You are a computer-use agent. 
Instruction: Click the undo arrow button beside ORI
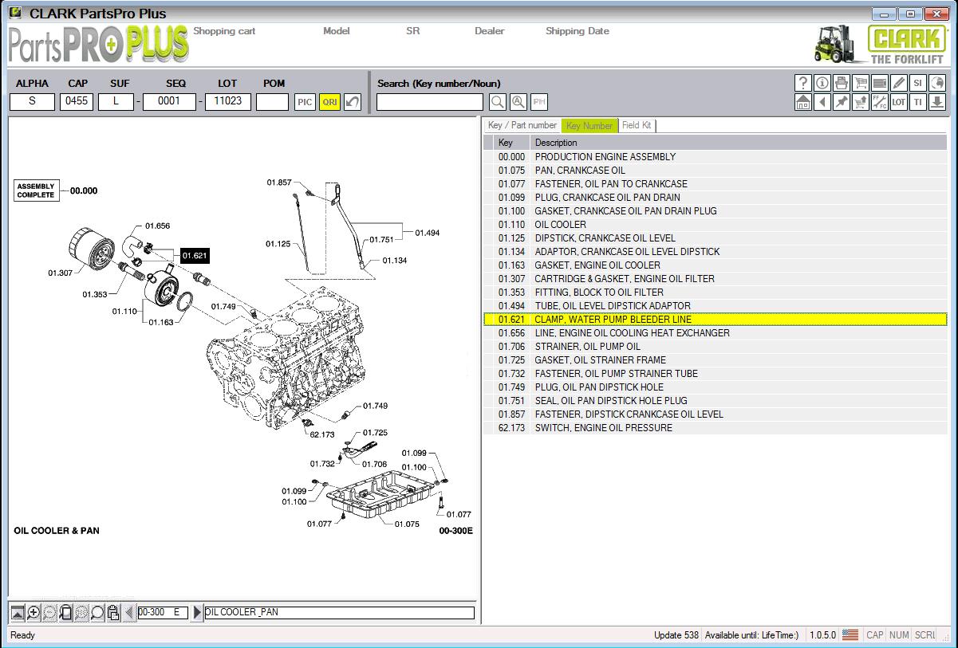coord(353,102)
